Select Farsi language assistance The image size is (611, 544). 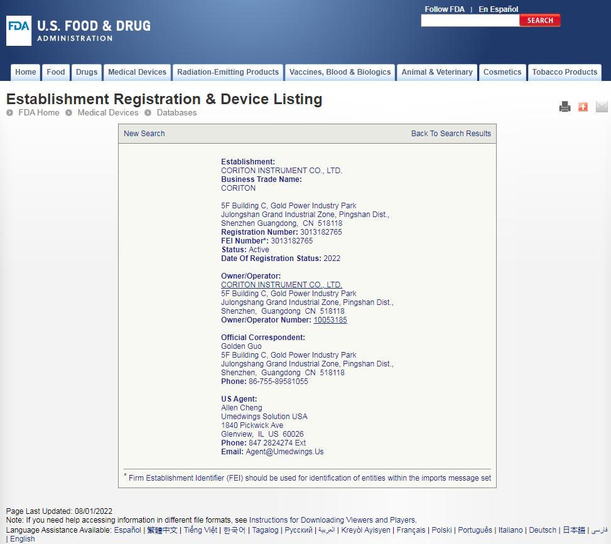(x=599, y=530)
